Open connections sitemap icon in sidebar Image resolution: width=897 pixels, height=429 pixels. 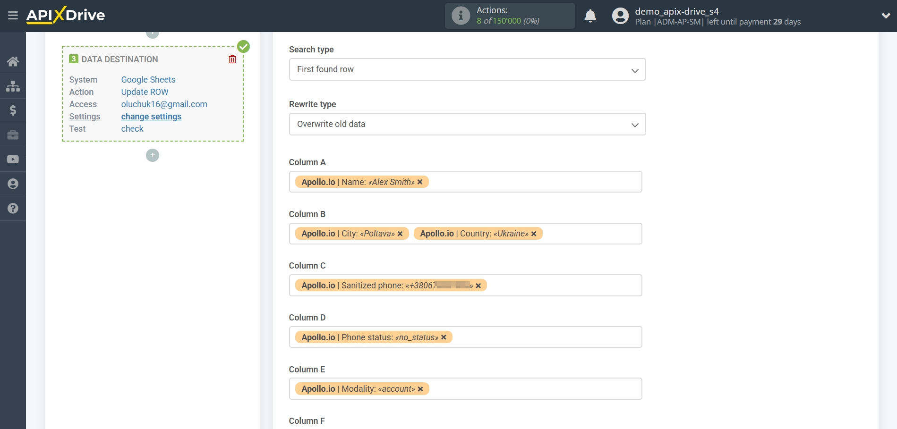click(13, 86)
